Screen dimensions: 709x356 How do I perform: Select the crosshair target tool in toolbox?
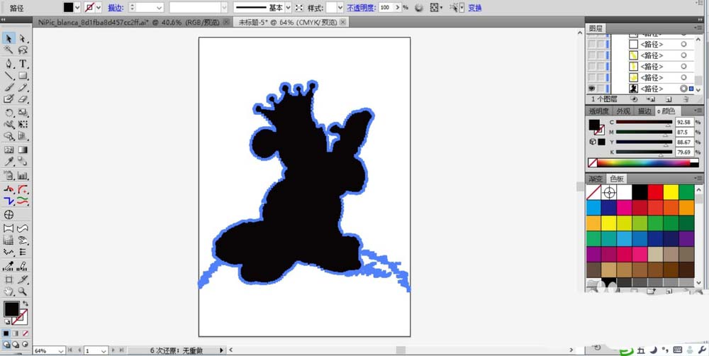coord(9,214)
